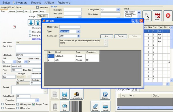The image size is (173, 112).
Task: Open the Reports menu
Action: 36,3
